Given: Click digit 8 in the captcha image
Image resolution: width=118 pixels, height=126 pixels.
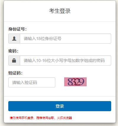Looking at the screenshot, I should coord(70,82).
